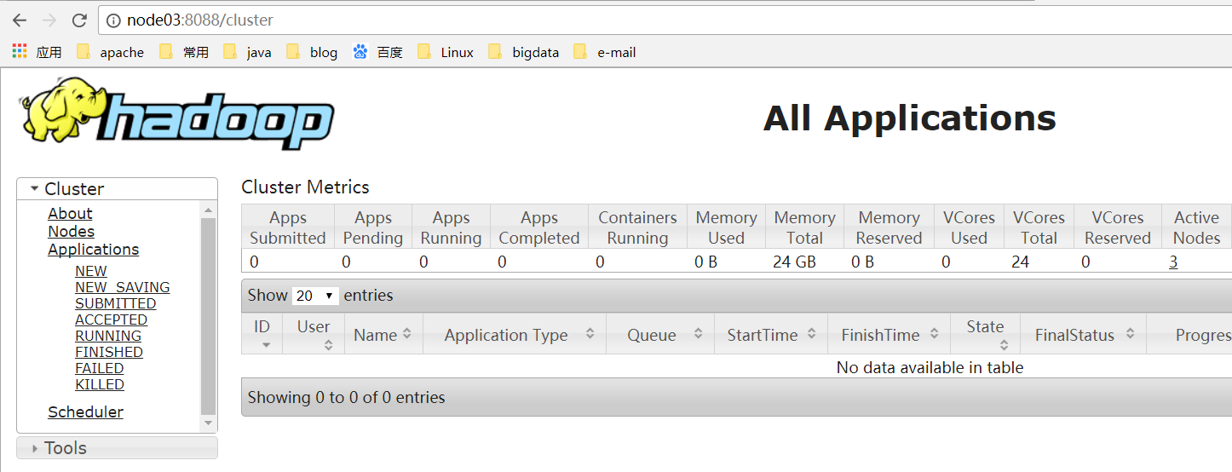This screenshot has width=1232, height=472.
Task: Open the 应用 apps grid icon
Action: coord(20,52)
